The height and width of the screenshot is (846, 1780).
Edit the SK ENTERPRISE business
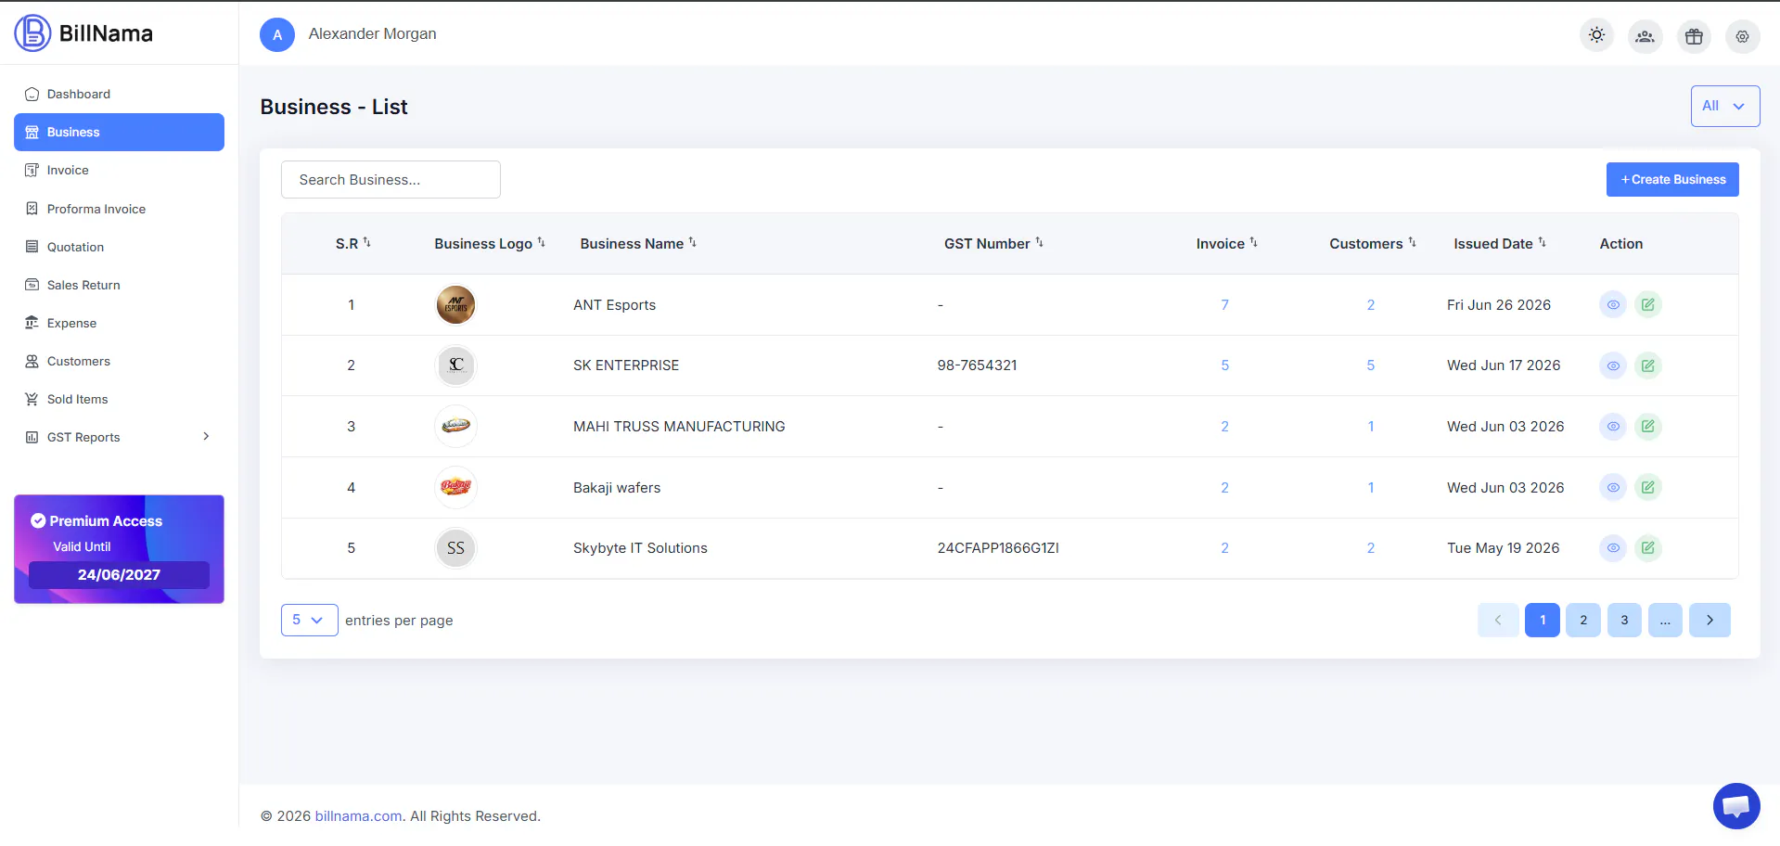coord(1647,365)
